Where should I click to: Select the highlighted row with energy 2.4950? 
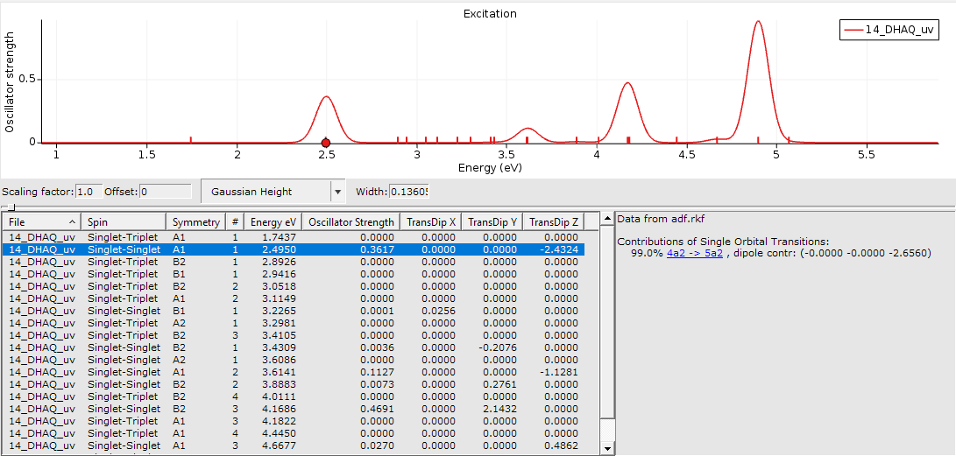(x=294, y=249)
